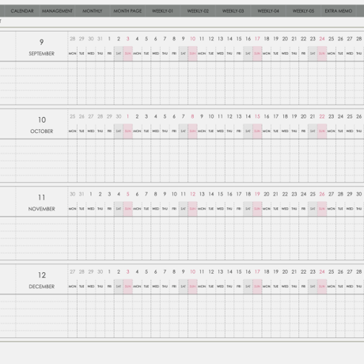Select grey date 31 in September row
The image size is (364, 364).
tap(100, 39)
